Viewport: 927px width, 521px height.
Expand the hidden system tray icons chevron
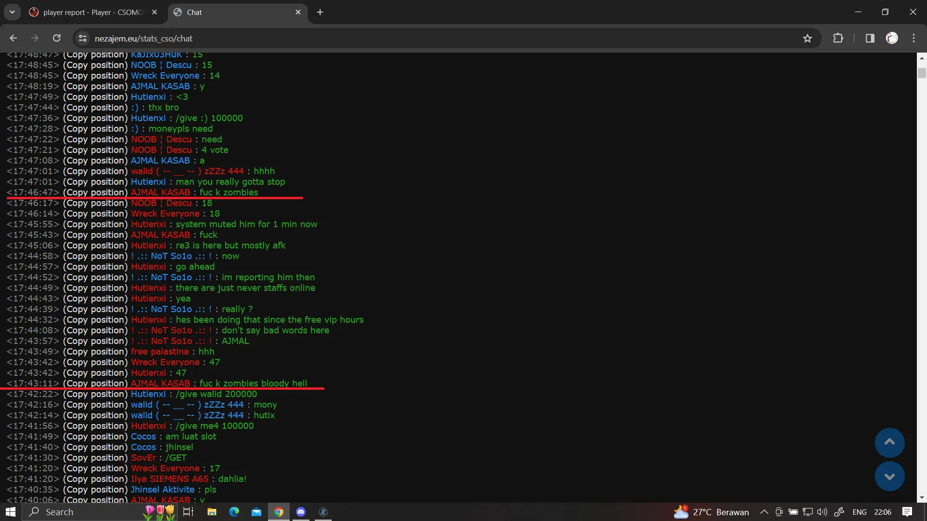pyautogui.click(x=764, y=512)
